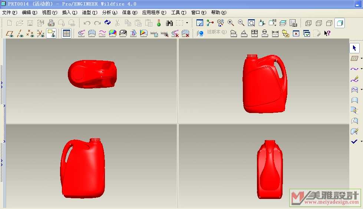Switch to No Hidden display
The width and height of the screenshot is (363, 209).
point(329,23)
